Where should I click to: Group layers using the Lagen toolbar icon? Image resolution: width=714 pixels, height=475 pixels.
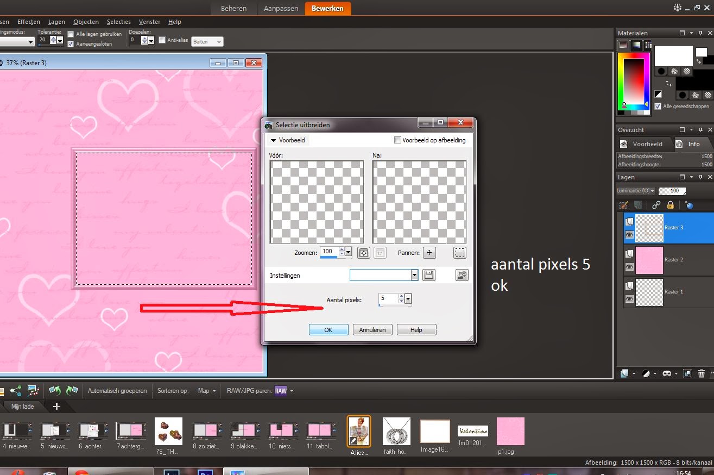click(687, 373)
